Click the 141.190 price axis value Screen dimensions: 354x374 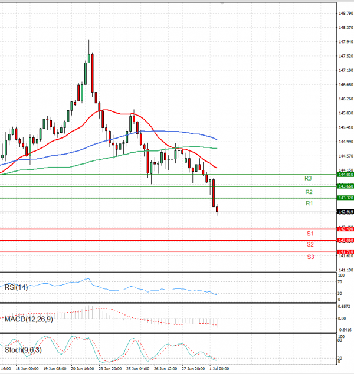(x=346, y=270)
